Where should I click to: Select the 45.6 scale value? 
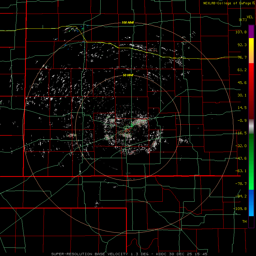coord(242,82)
